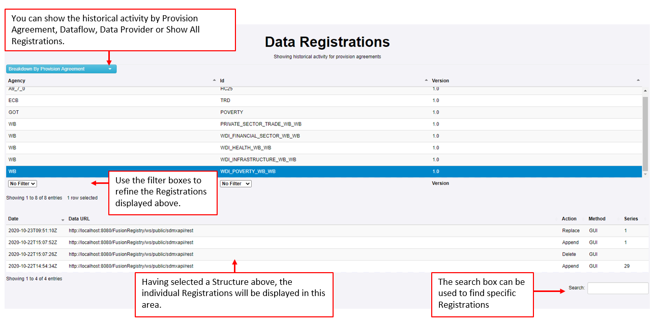Viewport: 657px width, 326px height.
Task: Open the Agency column No Filter dropdown
Action: coord(23,184)
